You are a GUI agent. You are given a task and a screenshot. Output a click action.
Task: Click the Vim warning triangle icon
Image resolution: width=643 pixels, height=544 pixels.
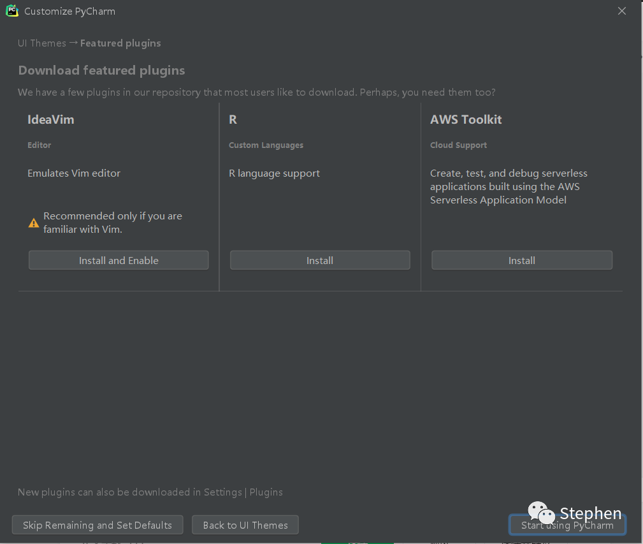[34, 223]
